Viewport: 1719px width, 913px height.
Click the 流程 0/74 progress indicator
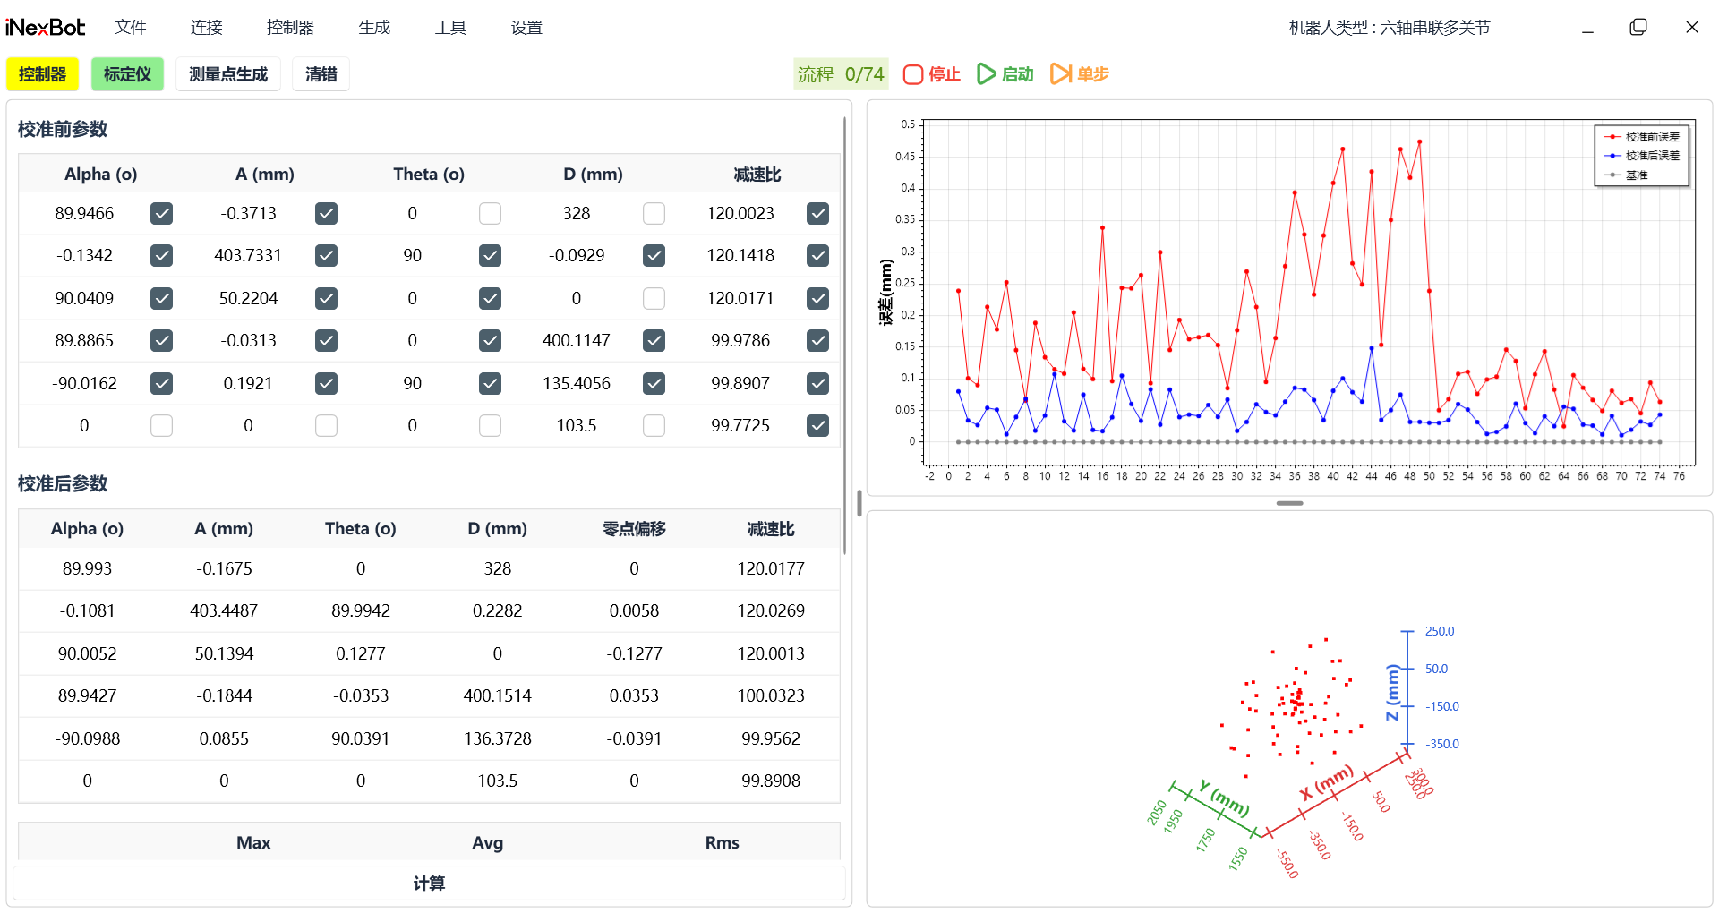click(841, 74)
